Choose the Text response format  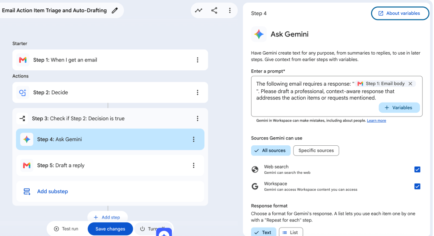pyautogui.click(x=263, y=232)
